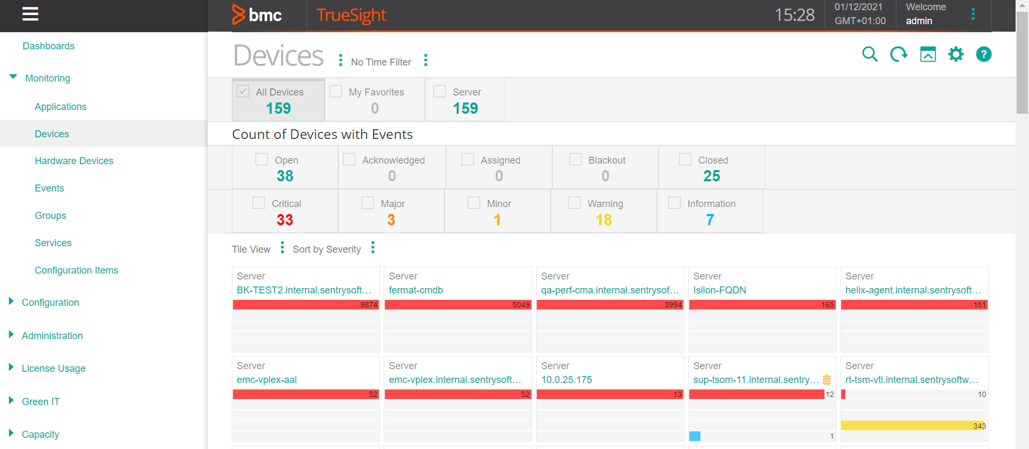Open helix-agent.internal device link

pos(913,290)
